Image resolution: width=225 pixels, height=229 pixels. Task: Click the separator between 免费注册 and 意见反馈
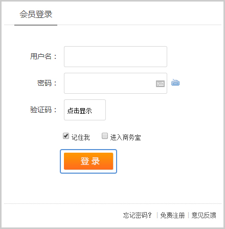pos(188,215)
